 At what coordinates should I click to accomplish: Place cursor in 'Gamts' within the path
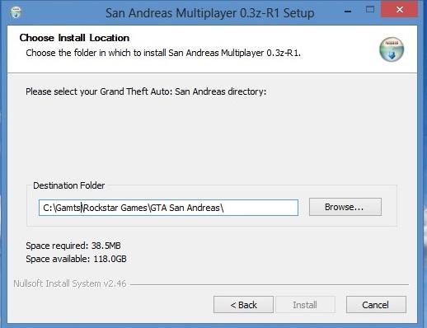click(68, 208)
